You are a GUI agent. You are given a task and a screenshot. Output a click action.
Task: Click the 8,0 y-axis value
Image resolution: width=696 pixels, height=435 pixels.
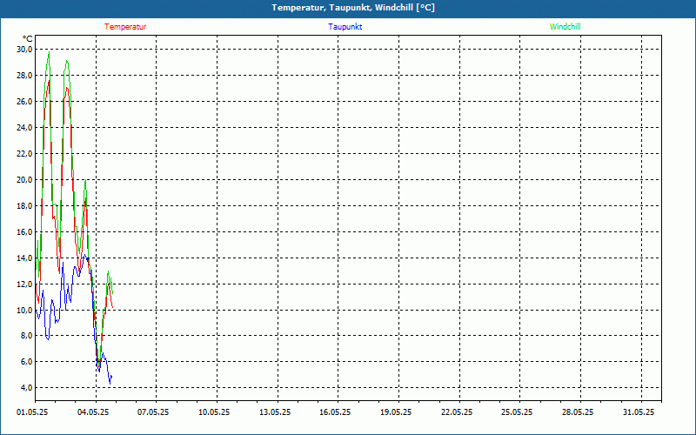[x=27, y=336]
